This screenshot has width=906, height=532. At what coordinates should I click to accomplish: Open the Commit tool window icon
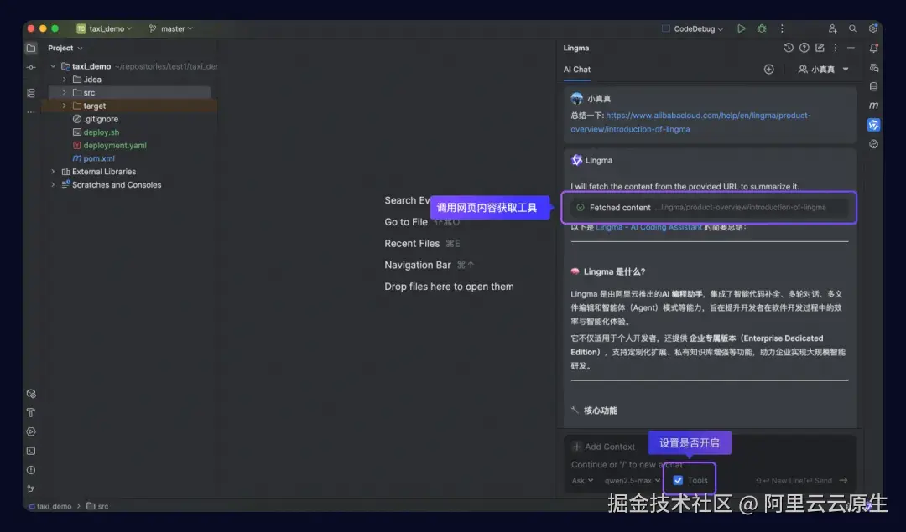click(31, 68)
